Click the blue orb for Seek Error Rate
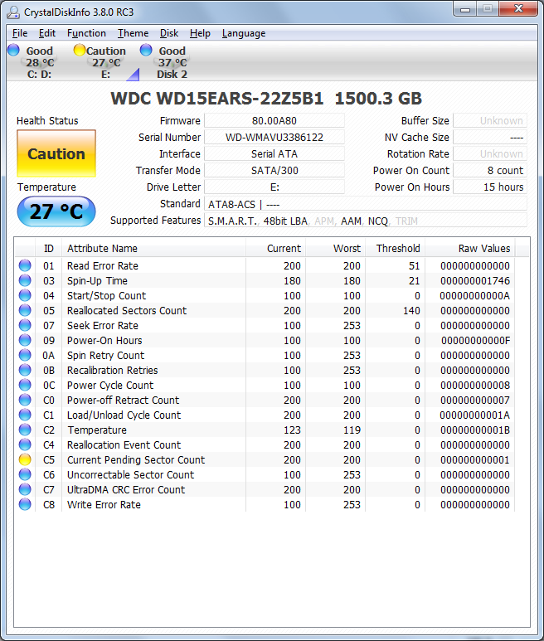 25,325
